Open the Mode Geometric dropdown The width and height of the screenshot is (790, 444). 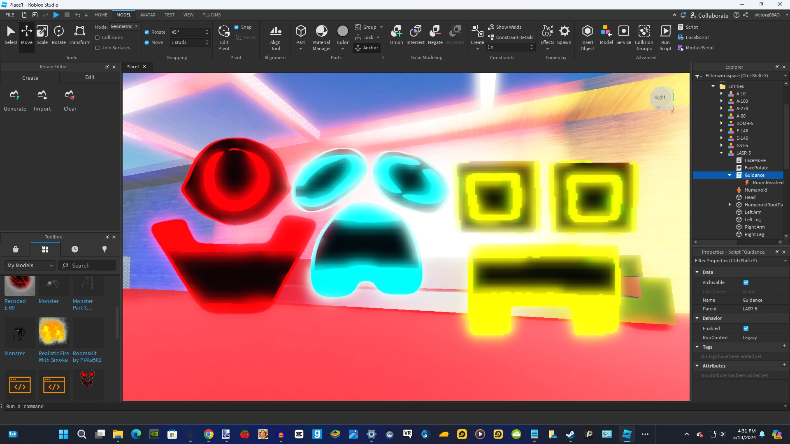click(124, 26)
